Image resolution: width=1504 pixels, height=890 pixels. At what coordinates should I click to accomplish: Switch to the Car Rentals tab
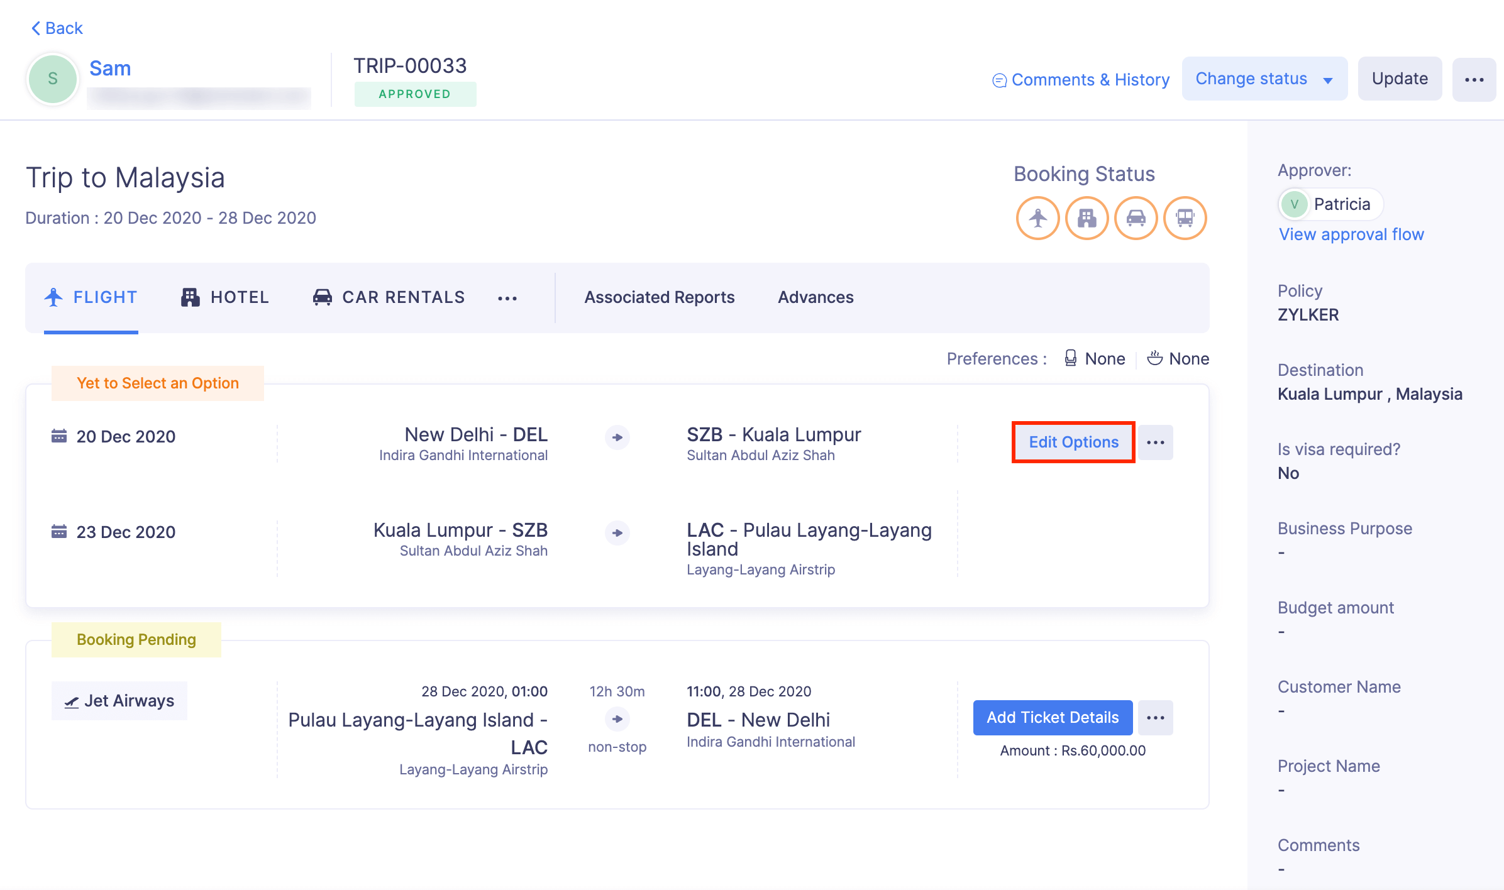[389, 297]
